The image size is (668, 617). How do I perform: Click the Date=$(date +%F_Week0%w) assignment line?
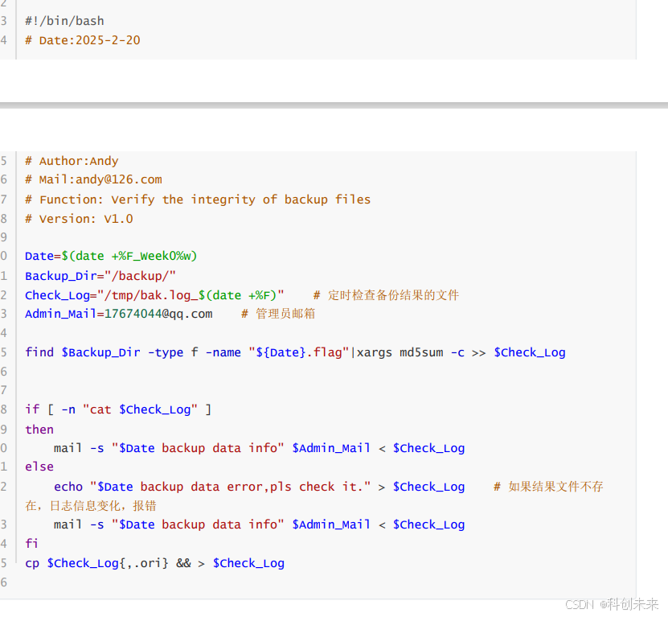[111, 256]
